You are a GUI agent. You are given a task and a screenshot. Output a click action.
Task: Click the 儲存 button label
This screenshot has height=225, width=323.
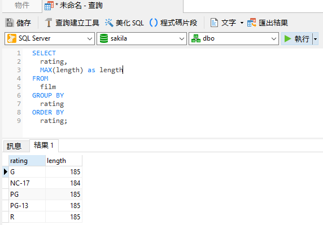(24, 23)
